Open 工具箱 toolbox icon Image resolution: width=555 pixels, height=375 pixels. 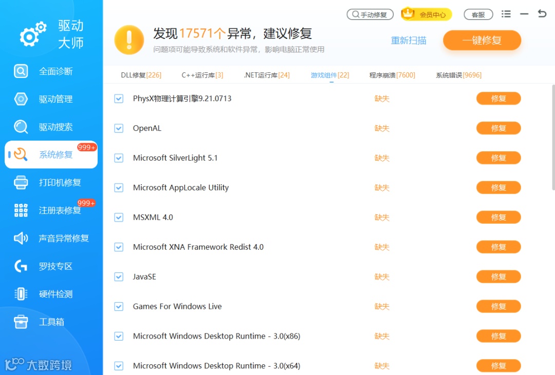pos(21,322)
